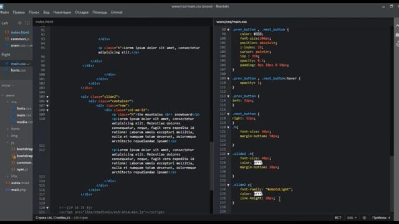Screen dimensions: 399x224
Task: Collapse the css folder in project tree
Action: click(7, 102)
